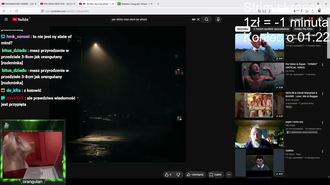
Task: Start voice search with the microphone
Action: (218, 19)
